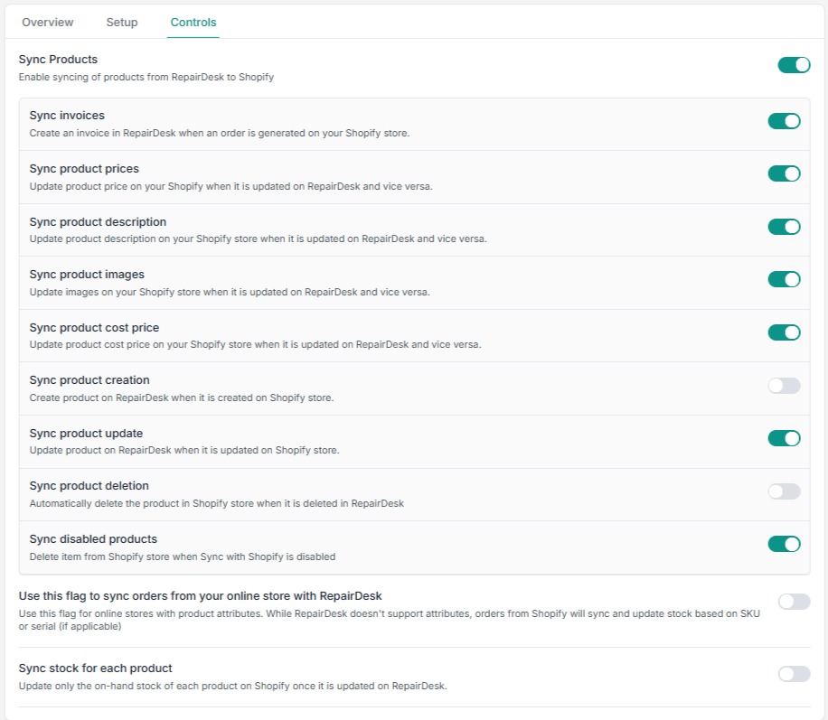The width and height of the screenshot is (828, 720).
Task: Disable the Sync product update switch
Action: (785, 438)
